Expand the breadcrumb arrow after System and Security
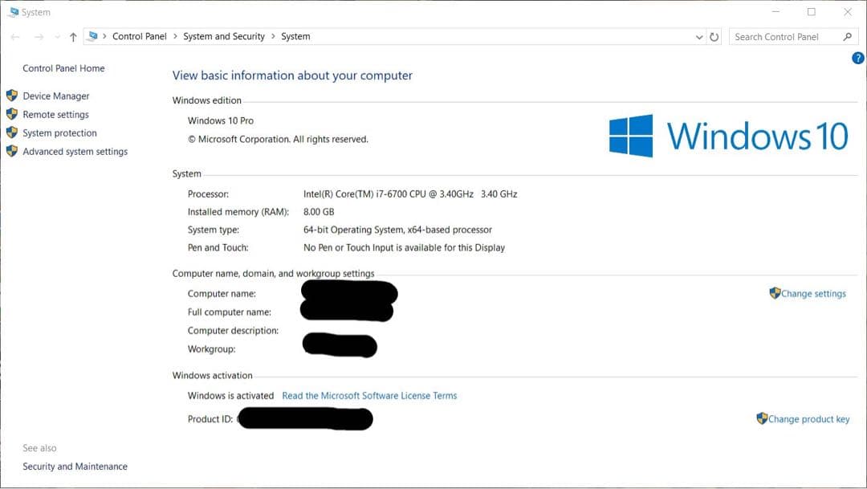This screenshot has height=489, width=867. pyautogui.click(x=272, y=36)
